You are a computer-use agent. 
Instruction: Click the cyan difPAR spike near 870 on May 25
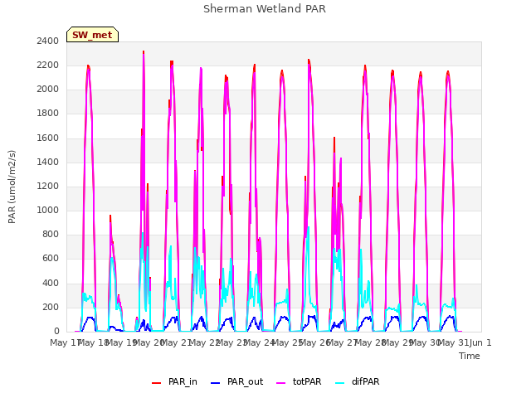pyautogui.click(x=308, y=228)
